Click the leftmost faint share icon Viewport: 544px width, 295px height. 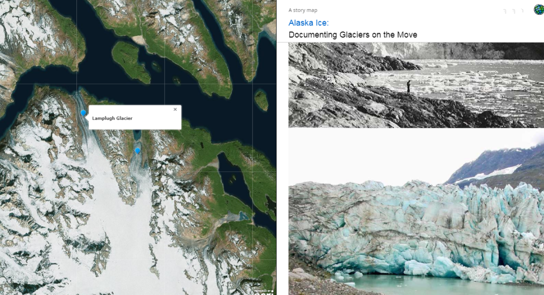click(x=504, y=11)
